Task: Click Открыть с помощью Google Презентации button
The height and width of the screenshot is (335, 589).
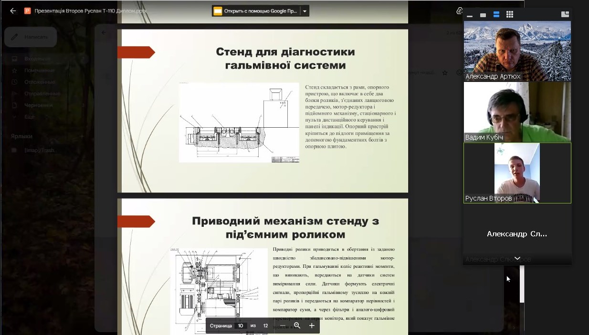Action: click(255, 11)
